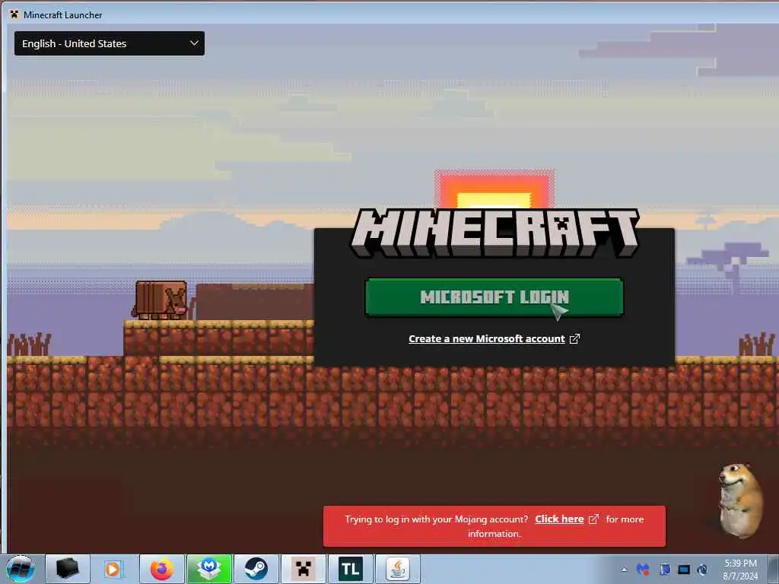The image size is (779, 584).
Task: Follow the Click here Mojang account link
Action: [559, 519]
